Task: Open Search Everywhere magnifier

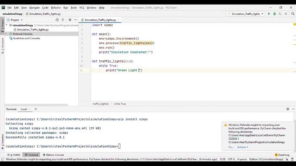Action: [293, 14]
